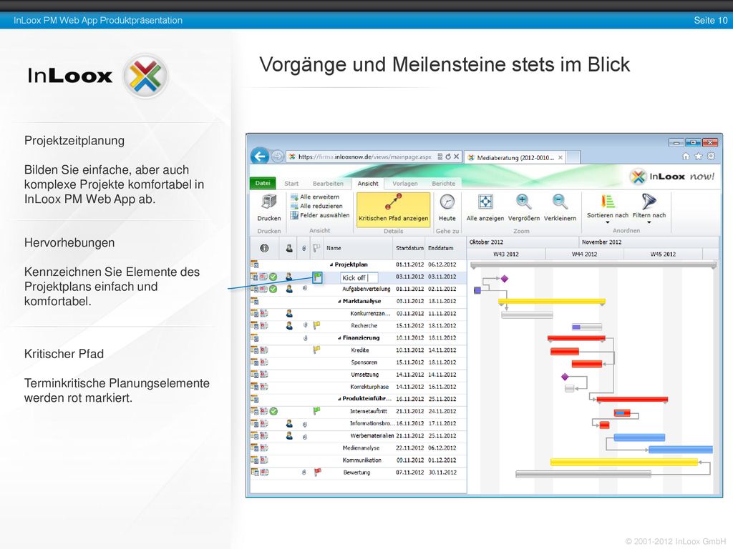Sort by the Enddatum column header
733x549 pixels.
pyautogui.click(x=441, y=248)
